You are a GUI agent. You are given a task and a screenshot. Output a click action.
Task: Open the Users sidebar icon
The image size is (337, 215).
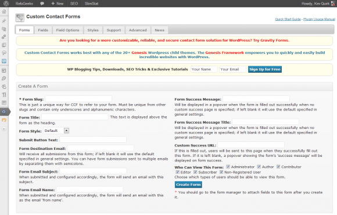(4, 87)
